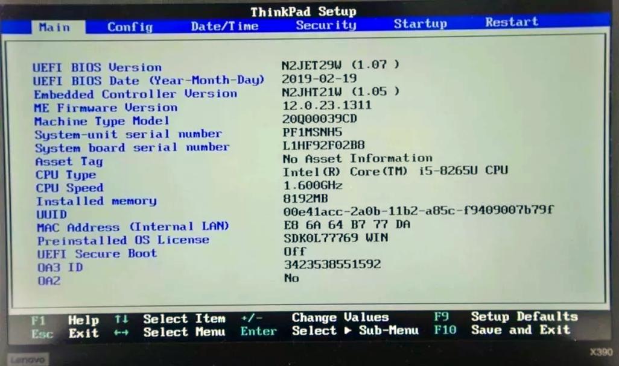Image resolution: width=619 pixels, height=366 pixels.
Task: Select the ME Firmware Version label
Action: 106,108
